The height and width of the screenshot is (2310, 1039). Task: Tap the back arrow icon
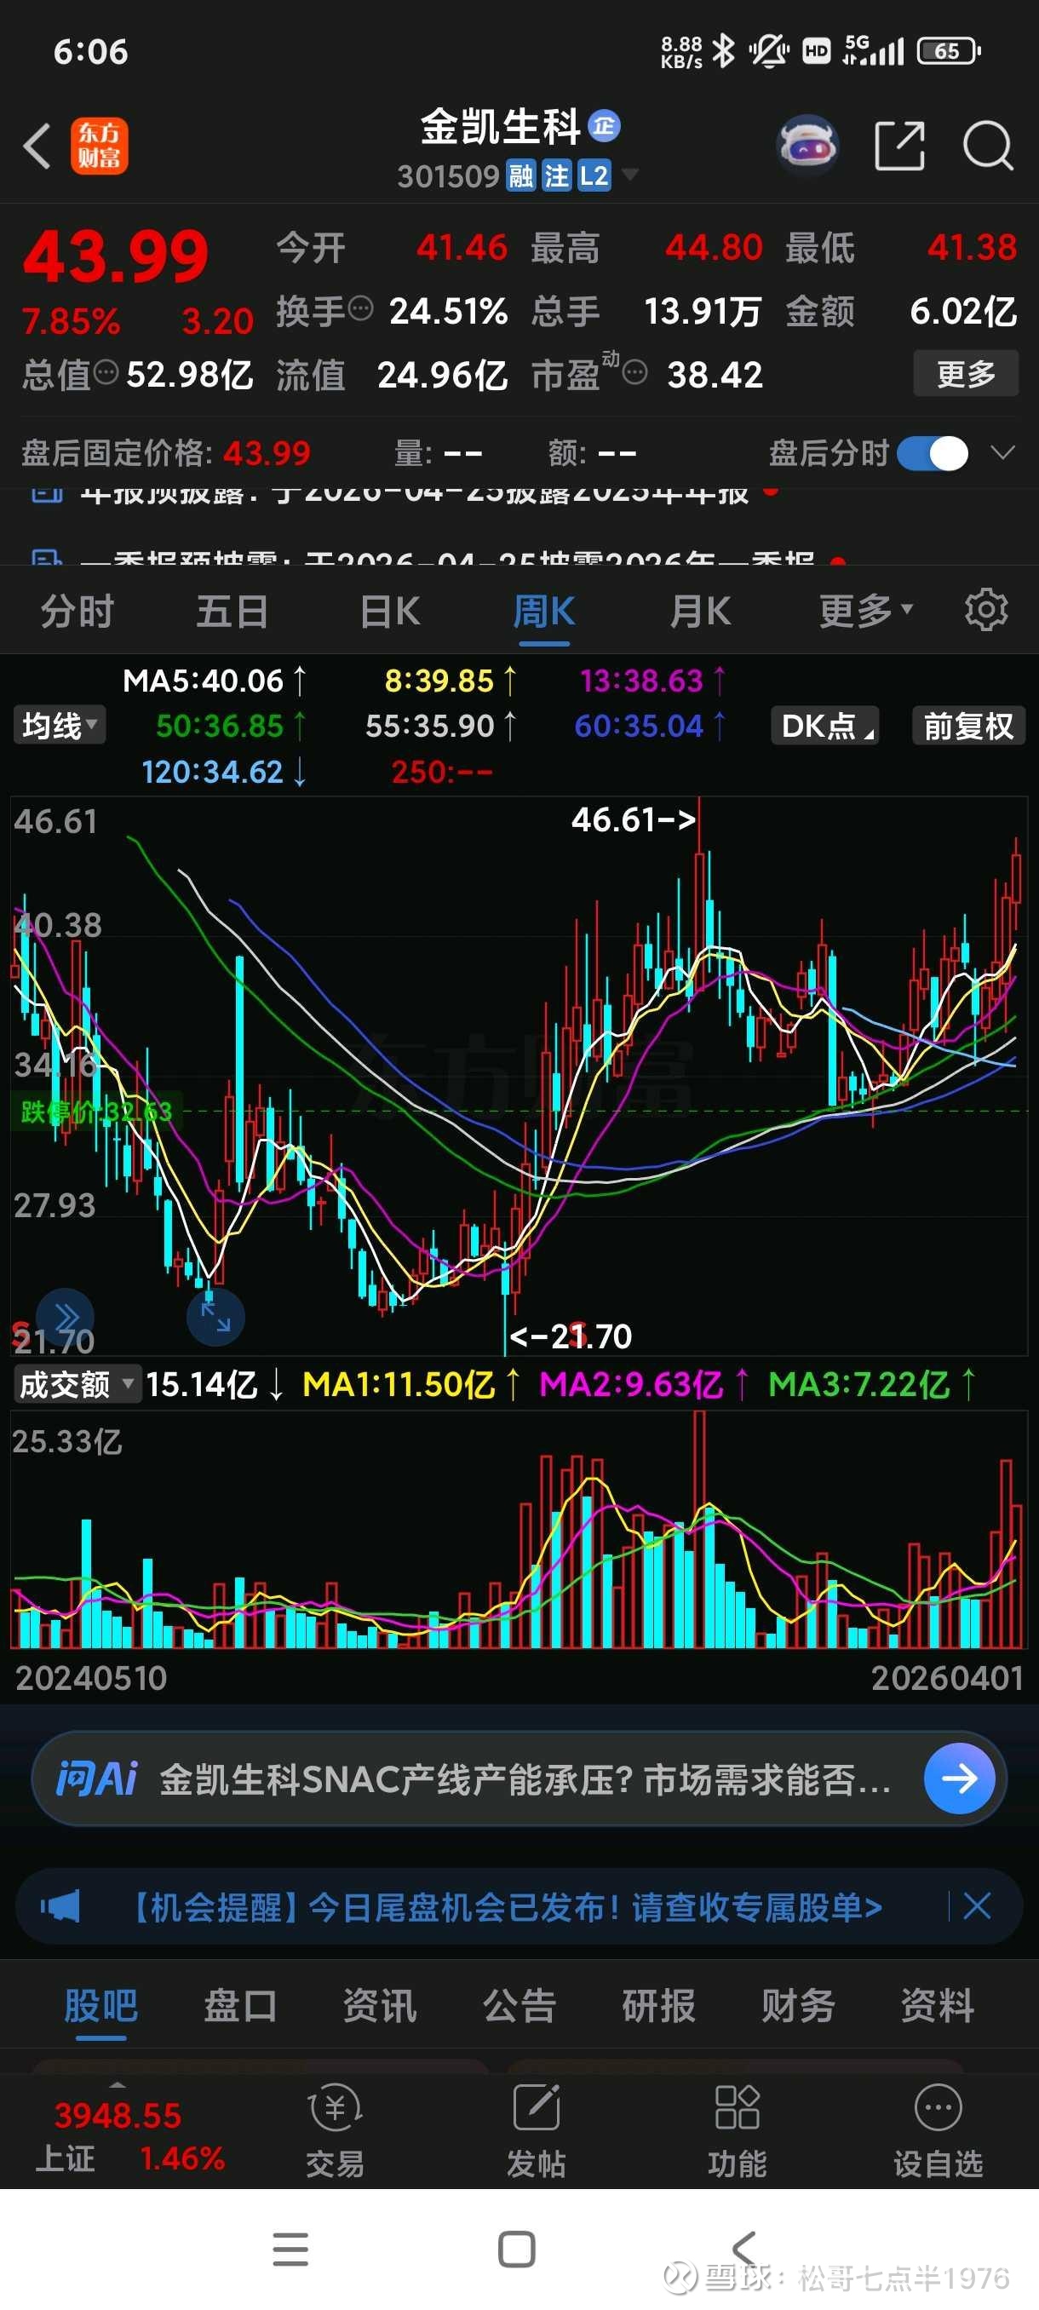(x=37, y=147)
